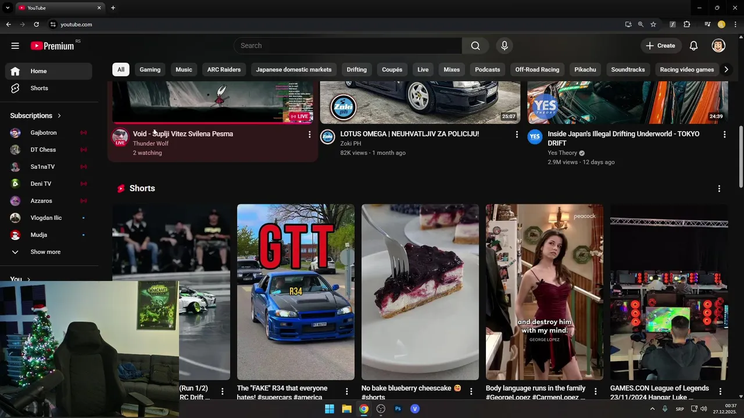744x418 pixels.
Task: Open the George Lopez short thumbnail
Action: pos(545,292)
